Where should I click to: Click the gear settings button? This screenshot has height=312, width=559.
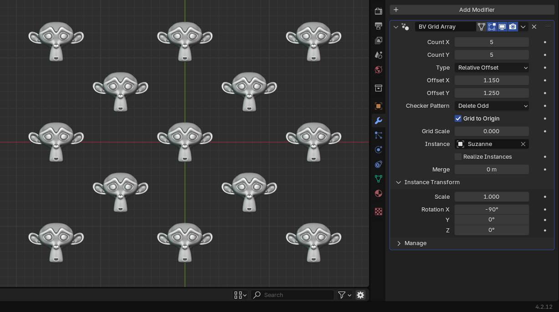click(360, 295)
